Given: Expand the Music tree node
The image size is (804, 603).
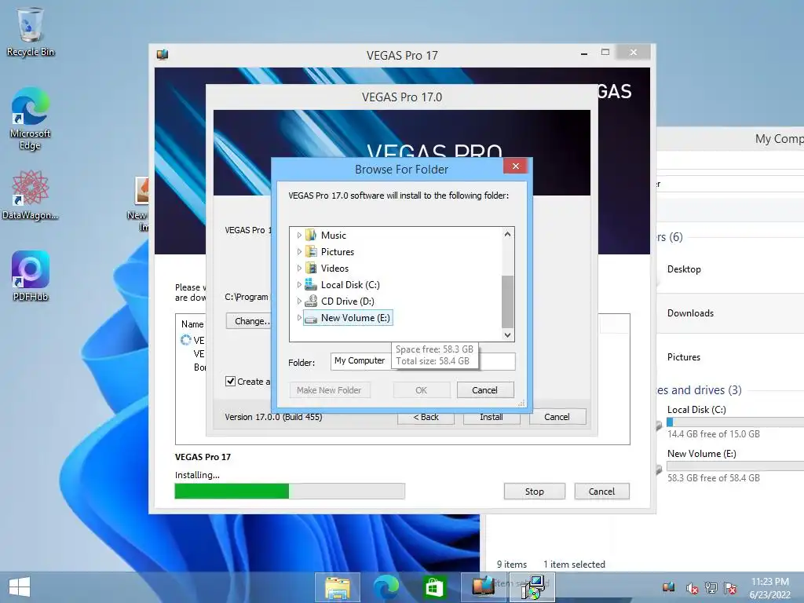Looking at the screenshot, I should (x=299, y=236).
